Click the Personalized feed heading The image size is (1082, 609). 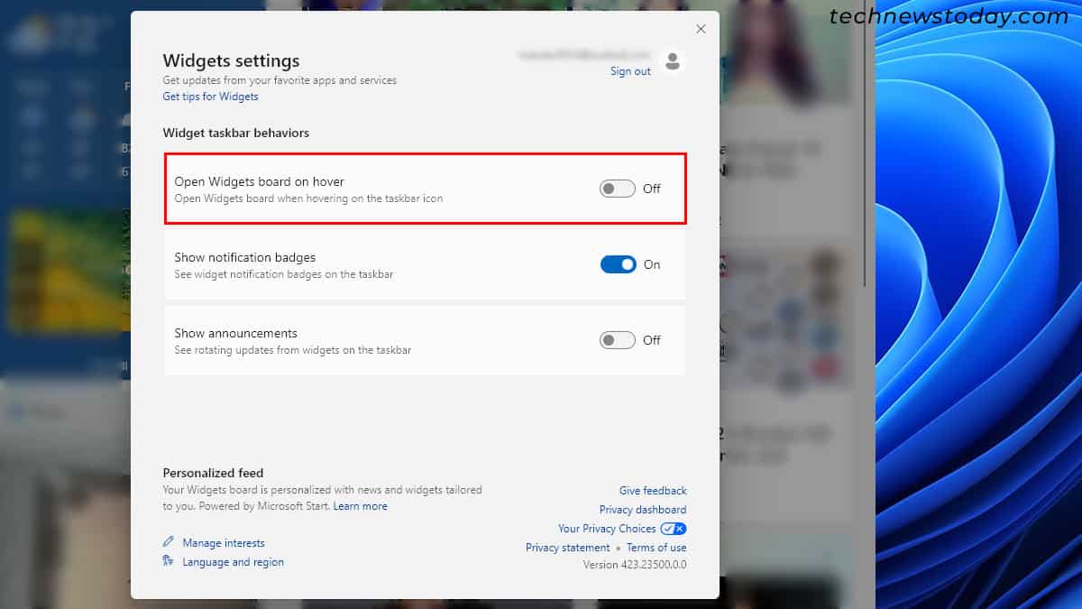click(213, 473)
